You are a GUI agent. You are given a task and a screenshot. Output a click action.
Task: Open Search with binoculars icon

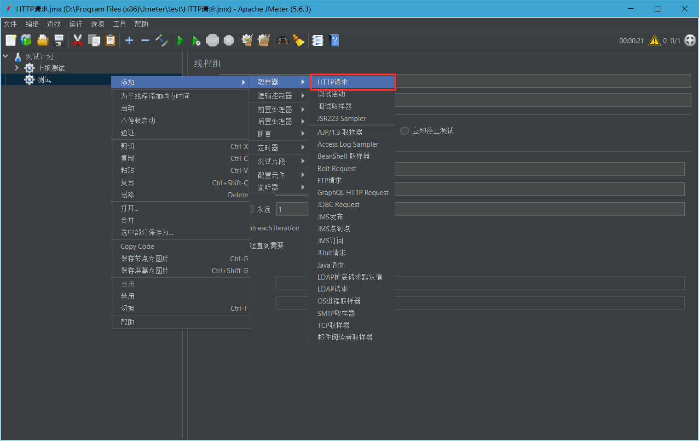click(x=283, y=40)
